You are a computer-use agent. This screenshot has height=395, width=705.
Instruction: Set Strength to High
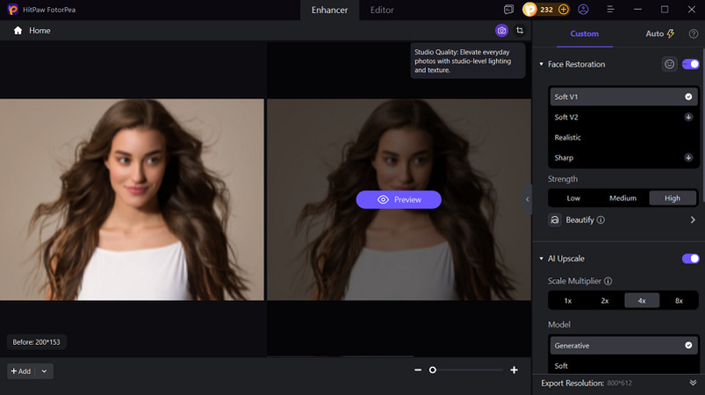[x=673, y=198]
